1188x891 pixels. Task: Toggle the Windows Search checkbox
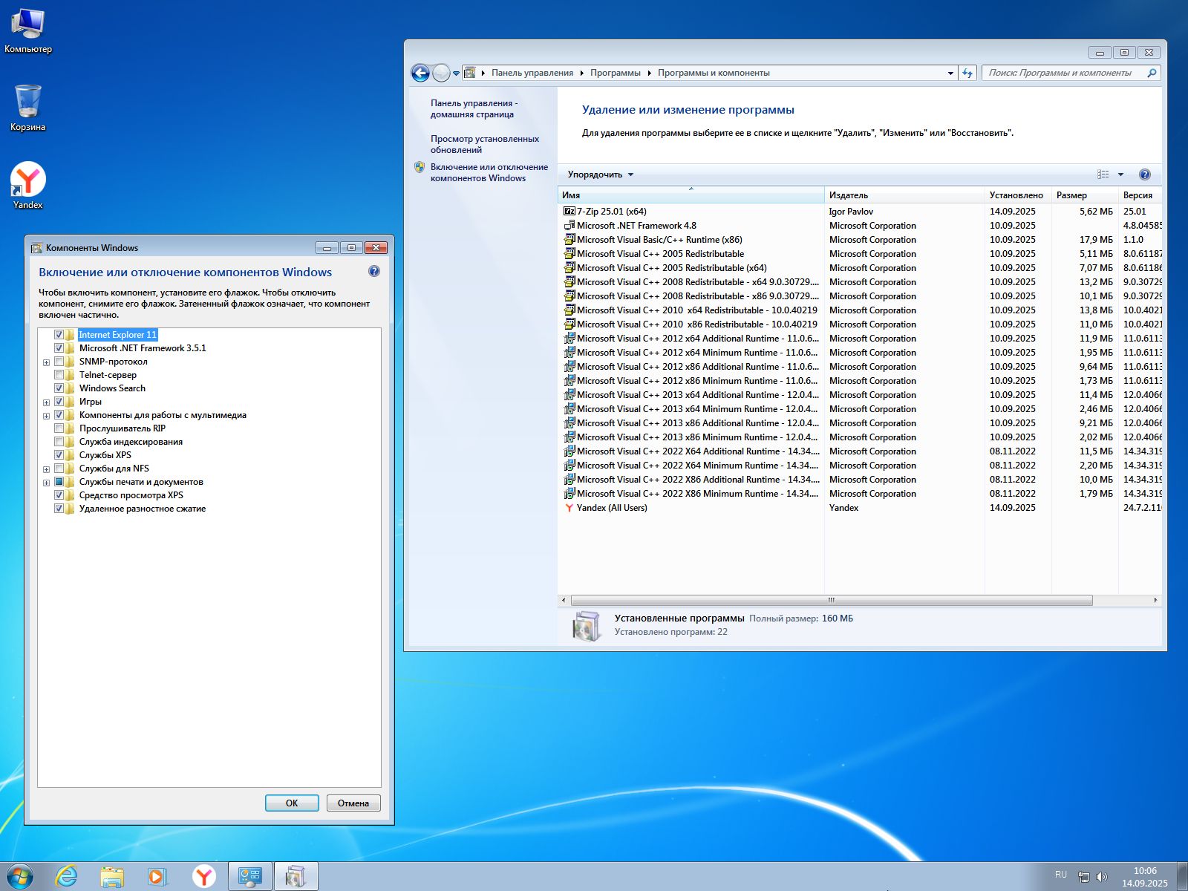(59, 388)
